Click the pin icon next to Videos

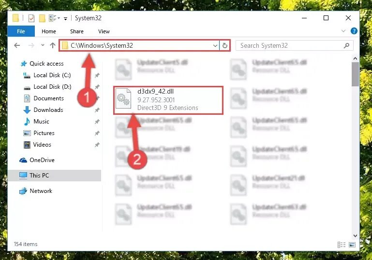pyautogui.click(x=97, y=145)
